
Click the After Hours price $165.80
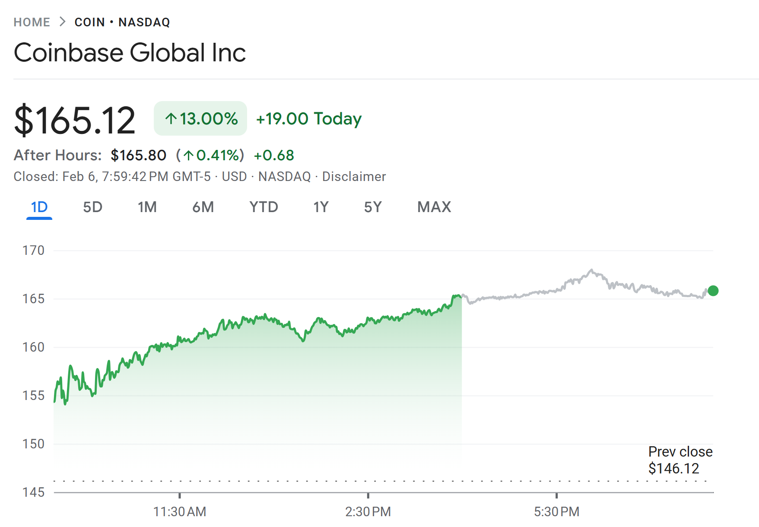point(139,155)
